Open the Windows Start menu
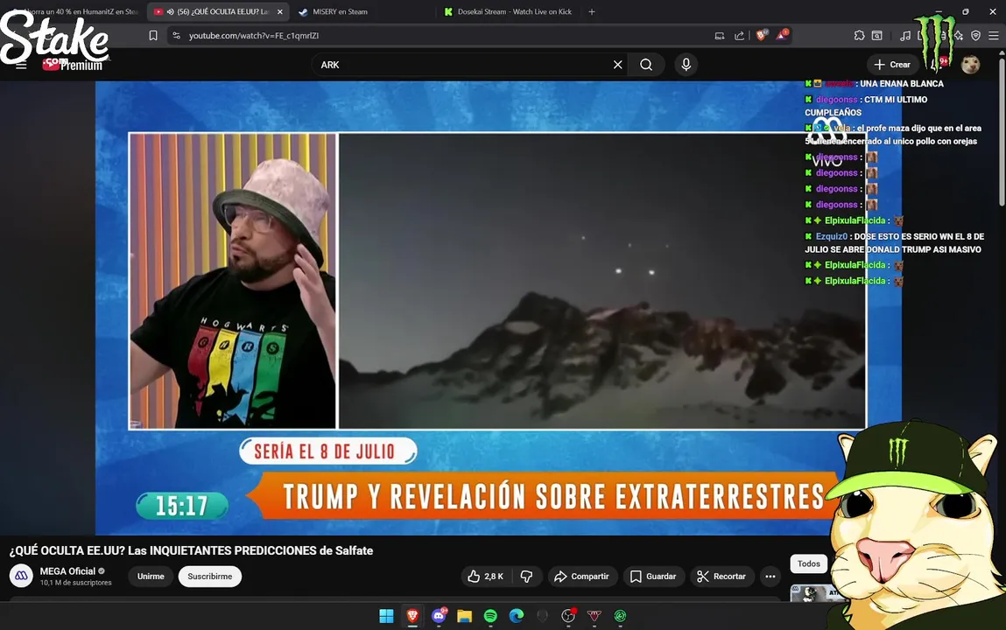The height and width of the screenshot is (630, 1006). tap(386, 616)
